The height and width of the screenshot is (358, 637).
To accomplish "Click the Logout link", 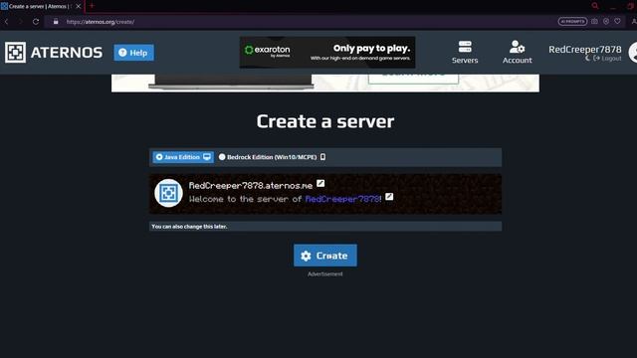I will click(x=607, y=59).
